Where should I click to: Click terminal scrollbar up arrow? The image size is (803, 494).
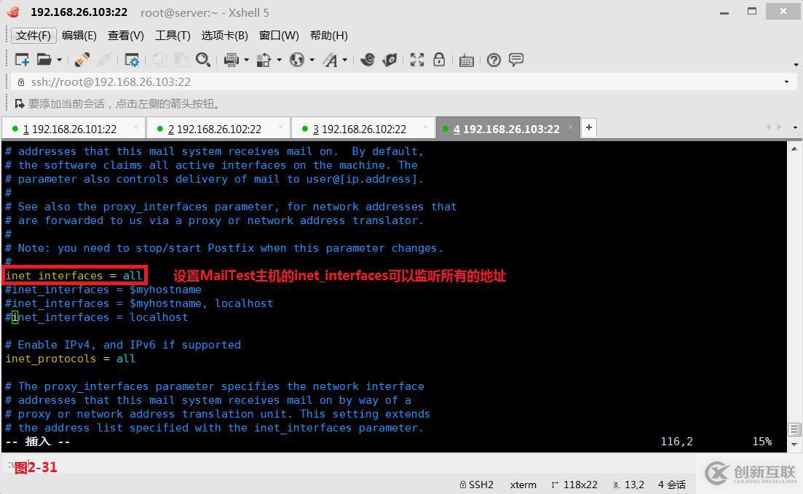click(x=794, y=148)
